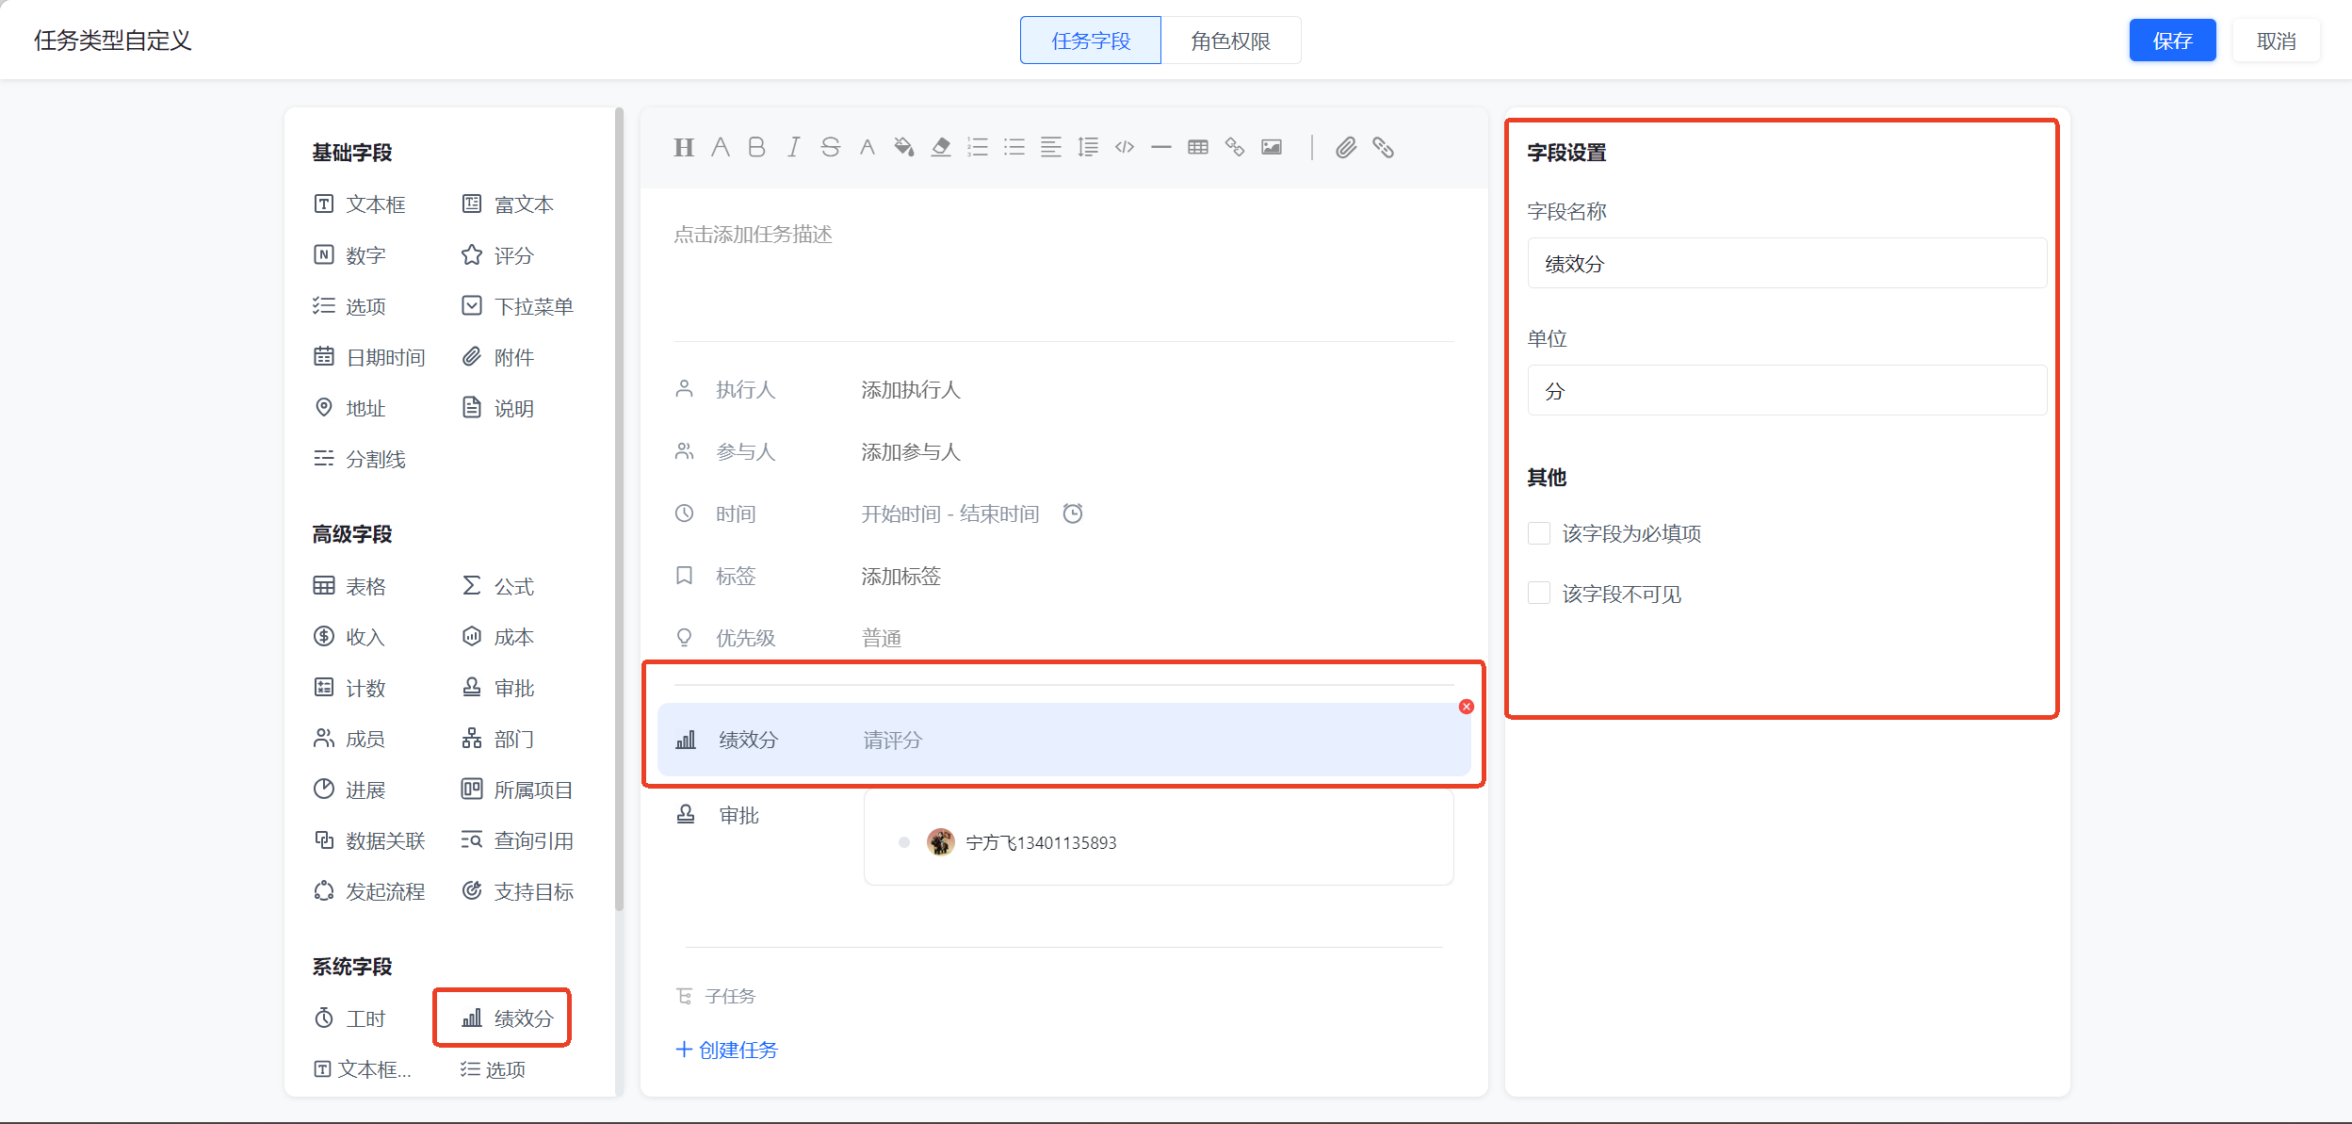
Task: Click the eraser clear-format icon
Action: (x=940, y=147)
